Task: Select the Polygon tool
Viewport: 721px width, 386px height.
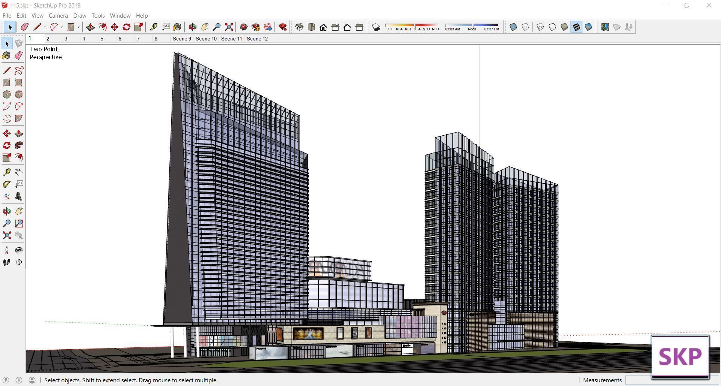Action: click(x=19, y=94)
